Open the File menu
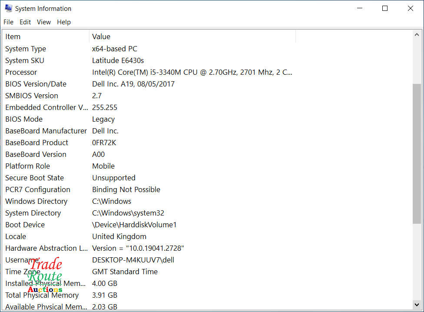424x312 pixels. coord(8,22)
